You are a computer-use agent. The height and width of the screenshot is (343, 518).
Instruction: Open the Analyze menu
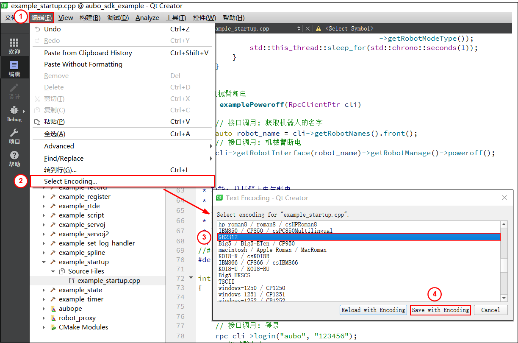tap(147, 17)
